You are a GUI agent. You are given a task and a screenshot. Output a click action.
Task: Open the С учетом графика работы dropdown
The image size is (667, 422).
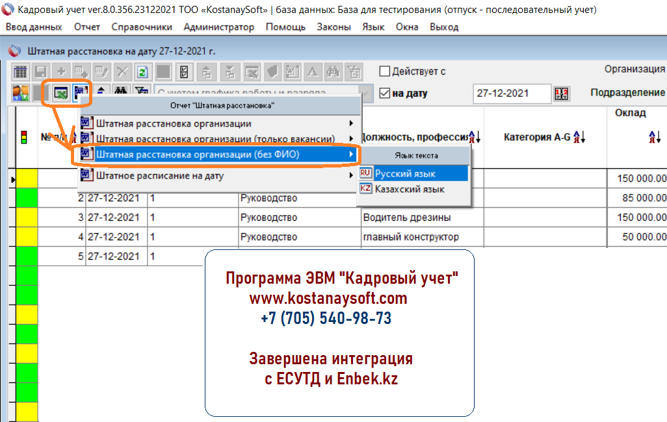[x=365, y=93]
